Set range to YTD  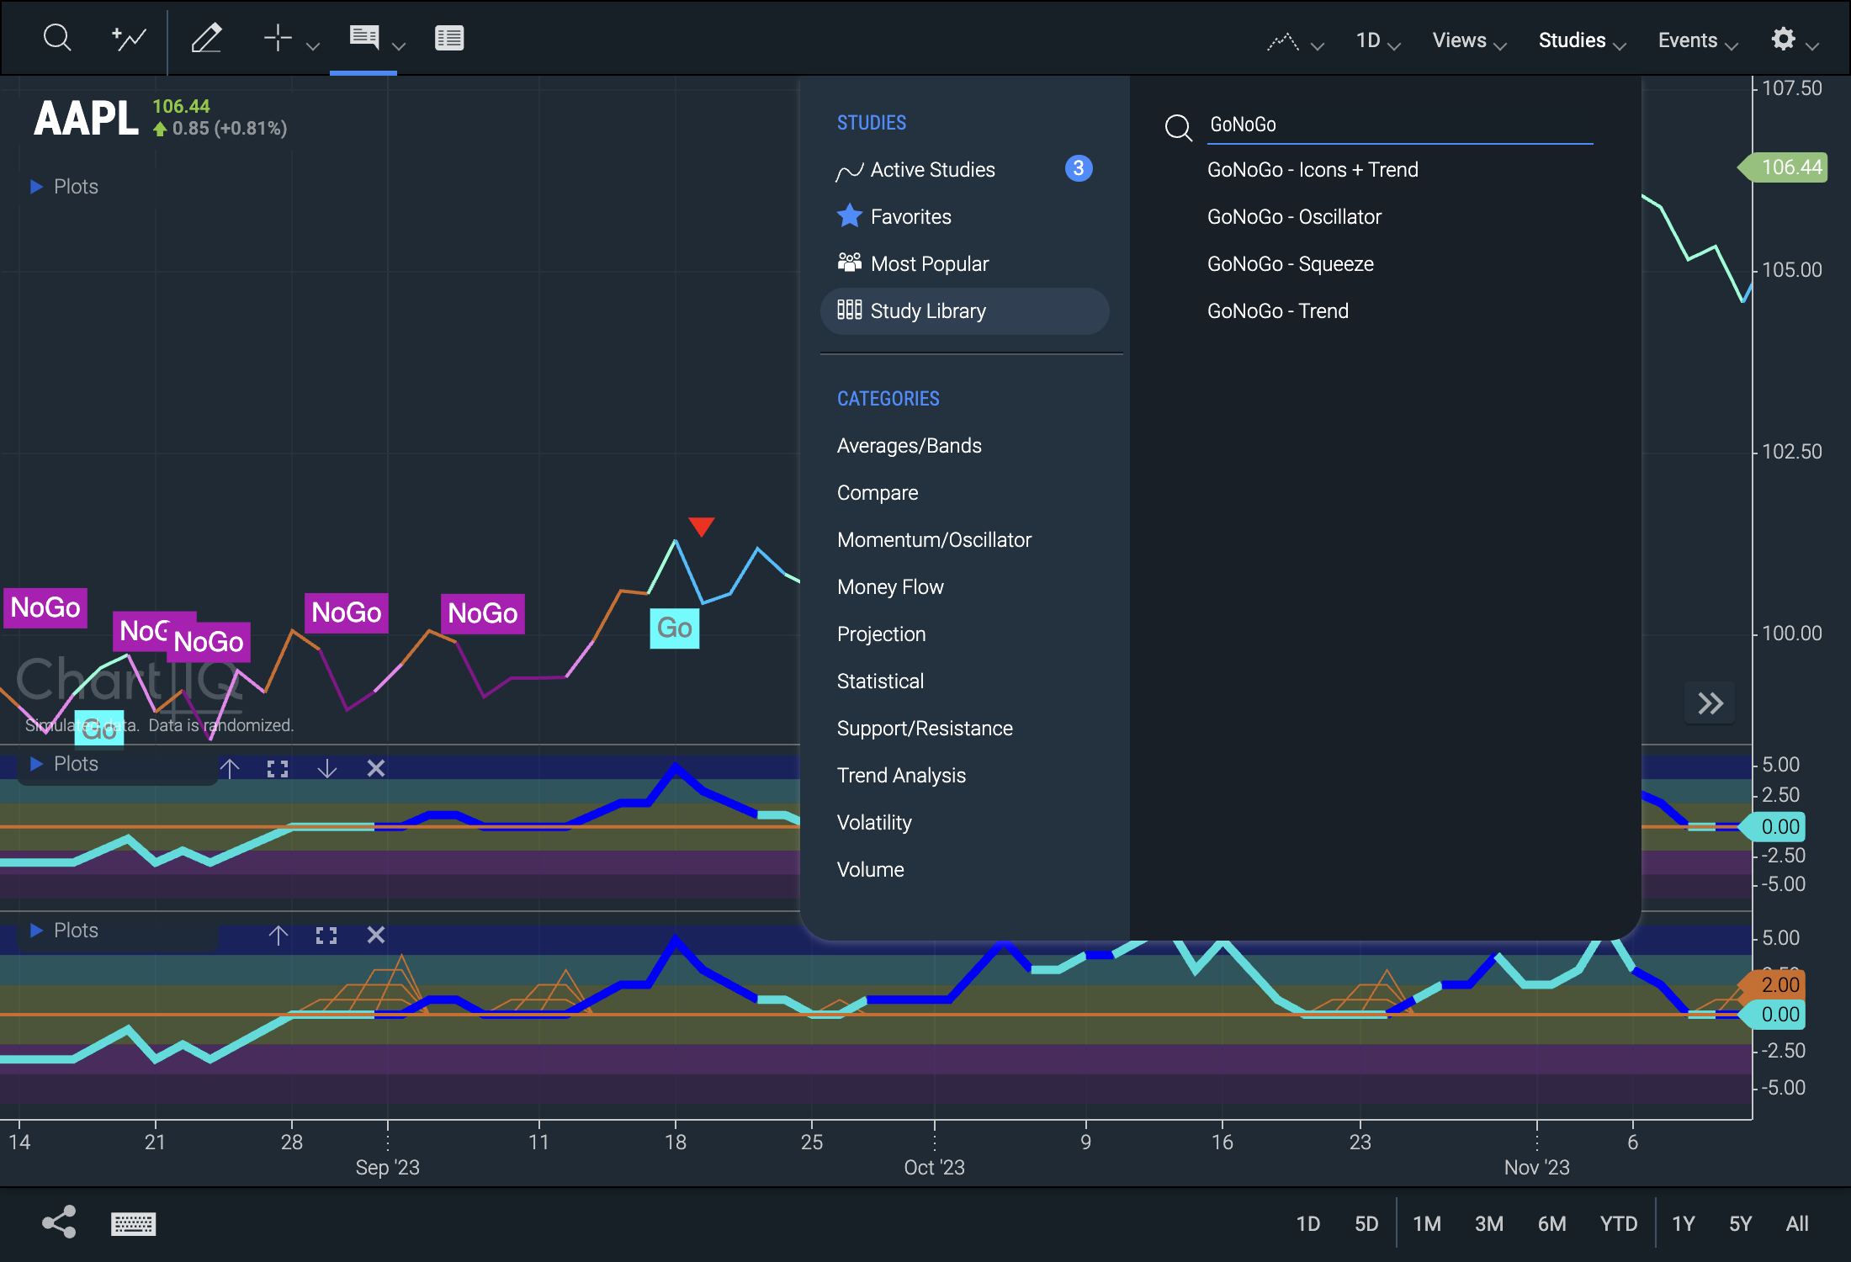point(1619,1224)
